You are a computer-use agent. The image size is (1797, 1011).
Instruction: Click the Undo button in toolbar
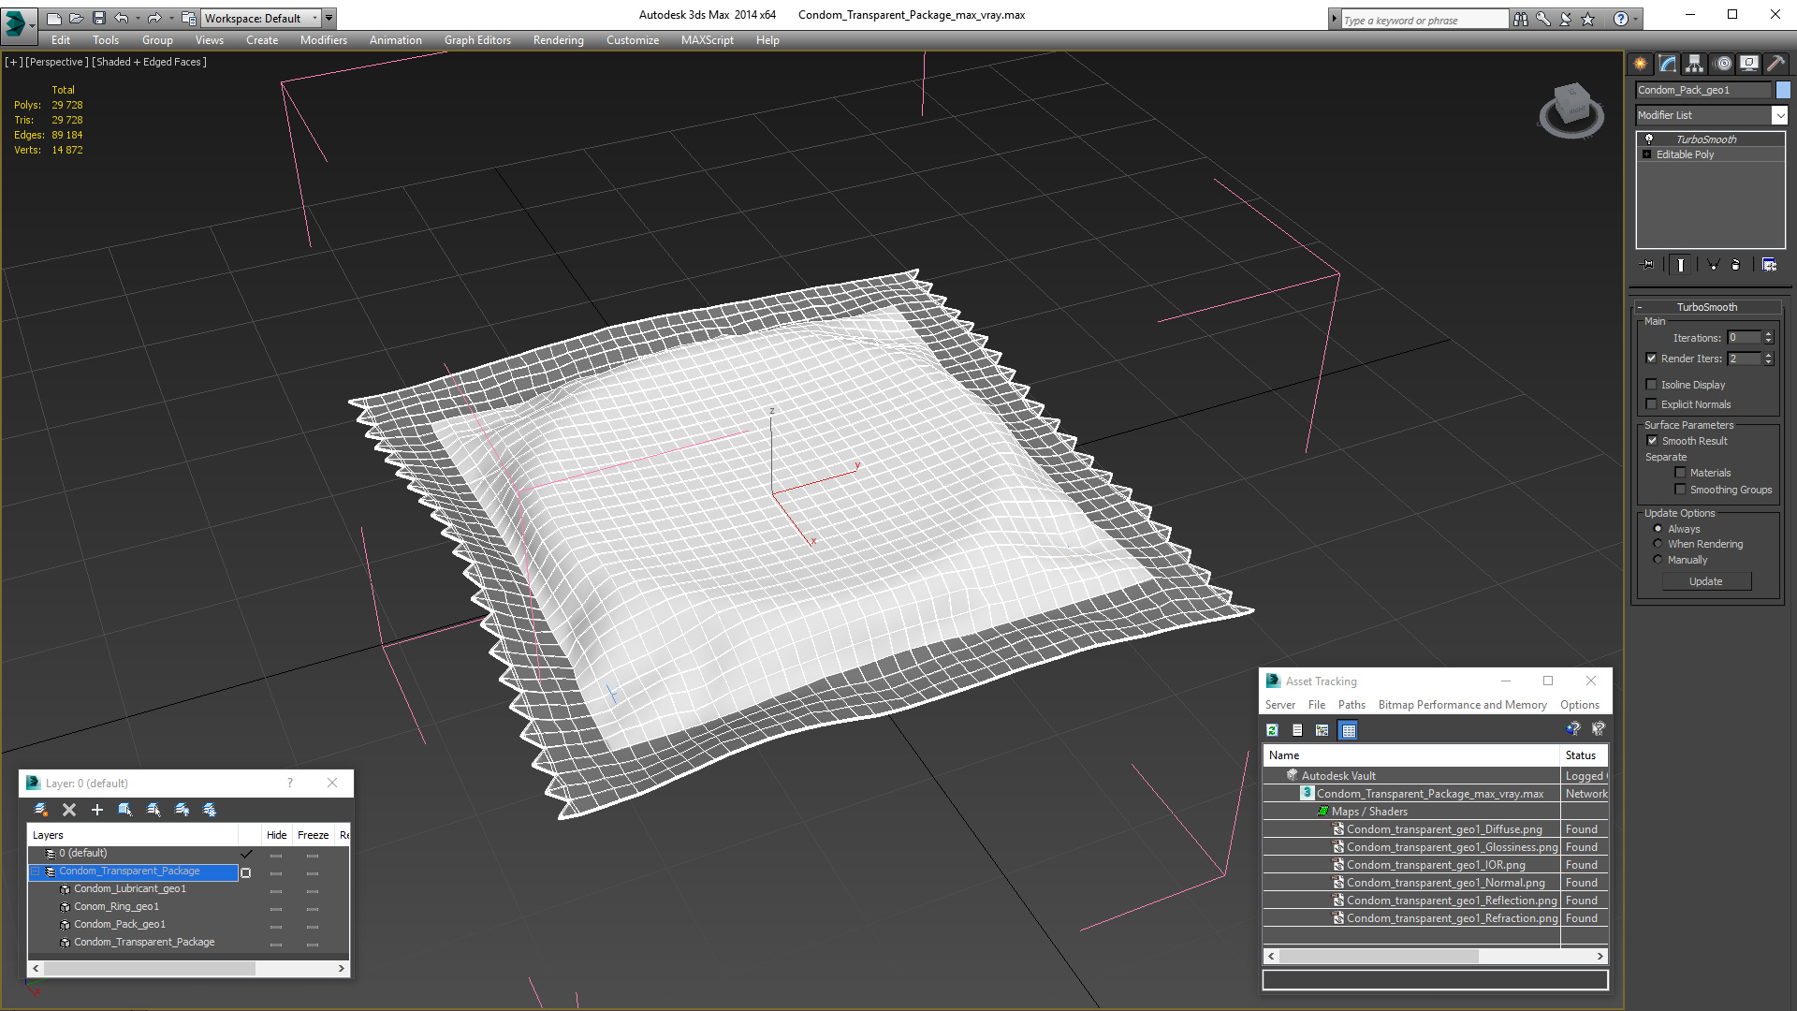(123, 17)
